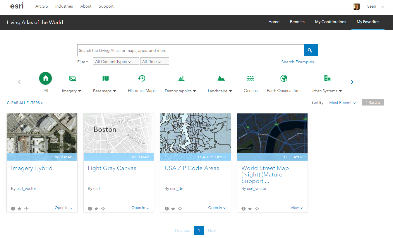Open the All Time filter dropdown
Viewport: 393px width, 238px height.
click(155, 61)
